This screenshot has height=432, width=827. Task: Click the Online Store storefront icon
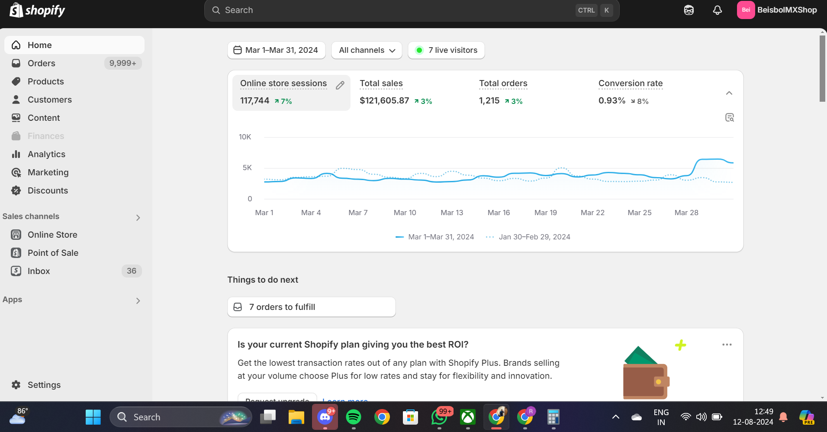pyautogui.click(x=16, y=235)
